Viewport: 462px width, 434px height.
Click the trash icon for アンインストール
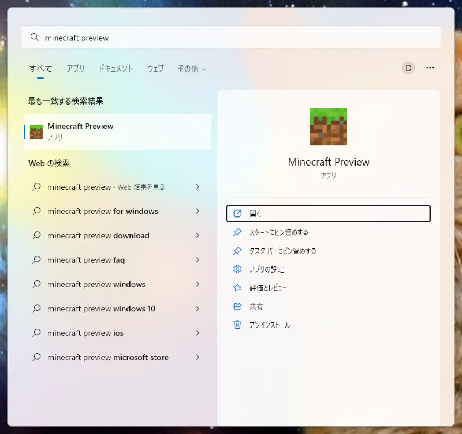pyautogui.click(x=237, y=325)
